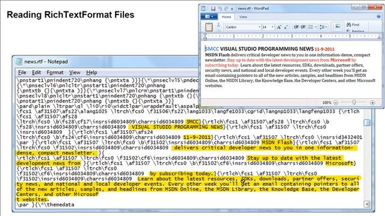The height and width of the screenshot is (216, 385).
Task: Click the WordPad Help question mark icon
Action: tap(378, 17)
